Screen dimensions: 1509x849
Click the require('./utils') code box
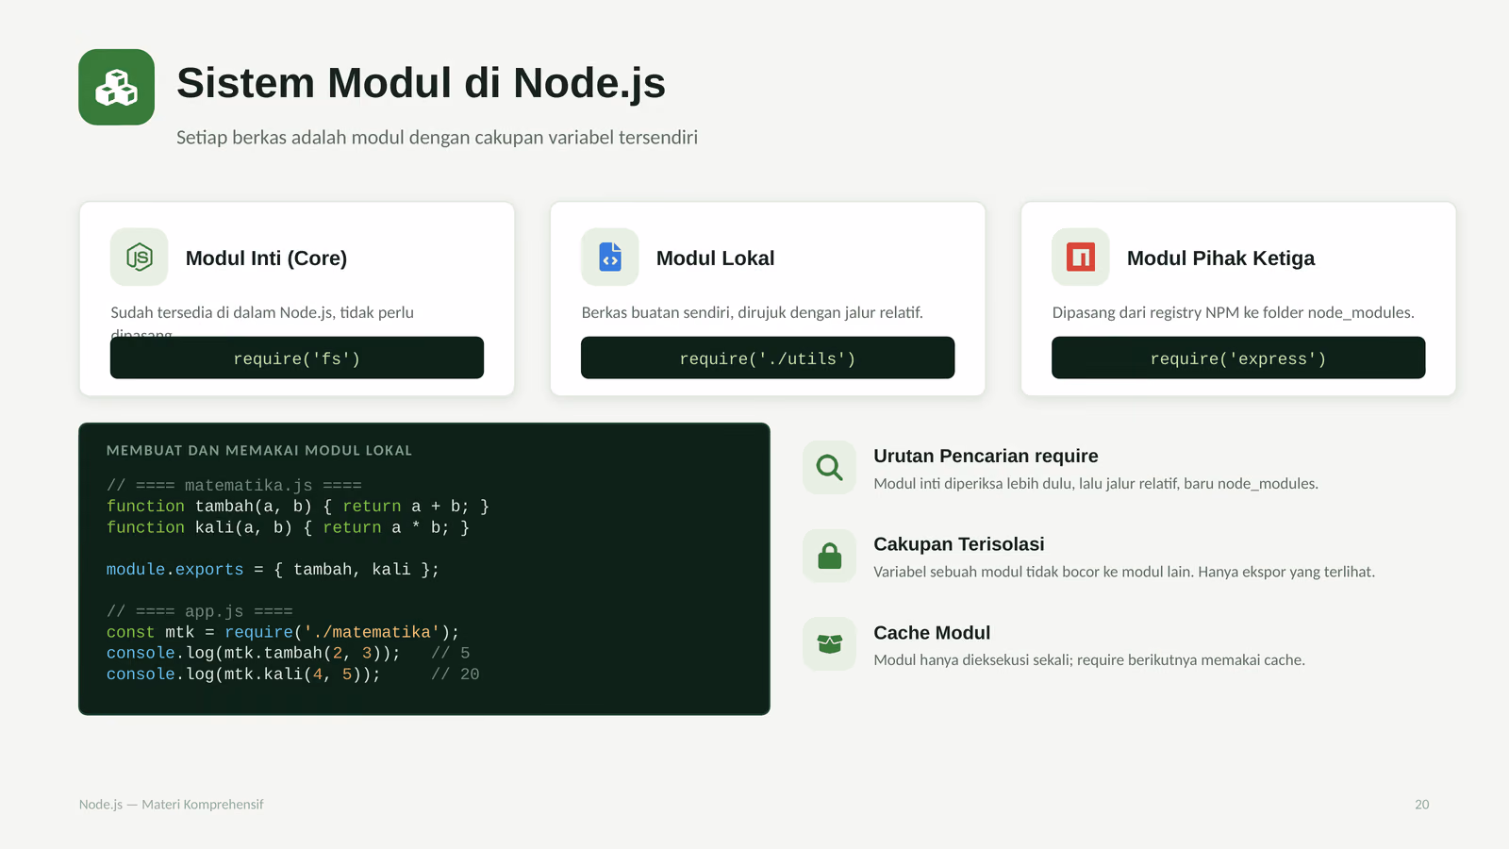coord(768,358)
